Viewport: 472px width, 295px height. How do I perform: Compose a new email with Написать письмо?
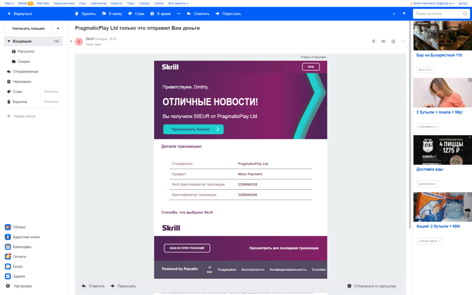click(x=28, y=29)
